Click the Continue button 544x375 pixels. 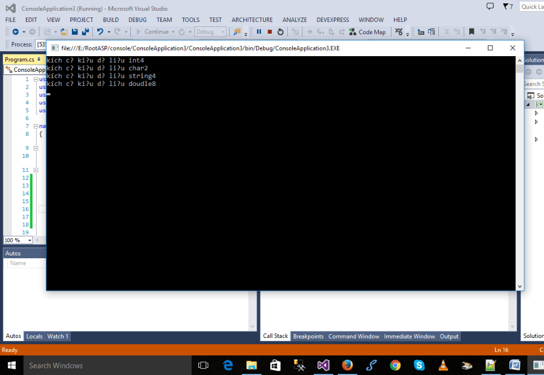tap(152, 32)
